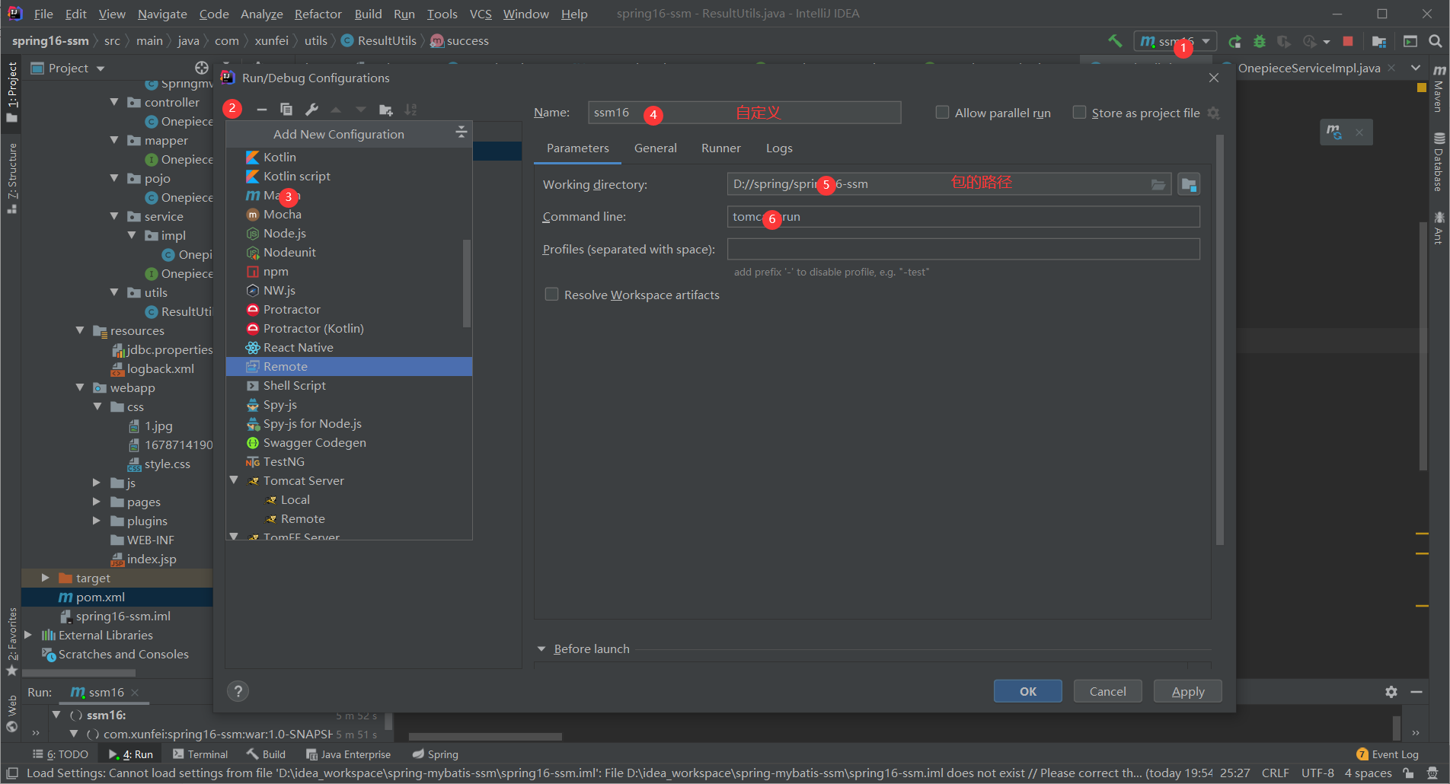Open the Database tool window sidebar
Screen dimensions: 1450x784
pos(1439,163)
